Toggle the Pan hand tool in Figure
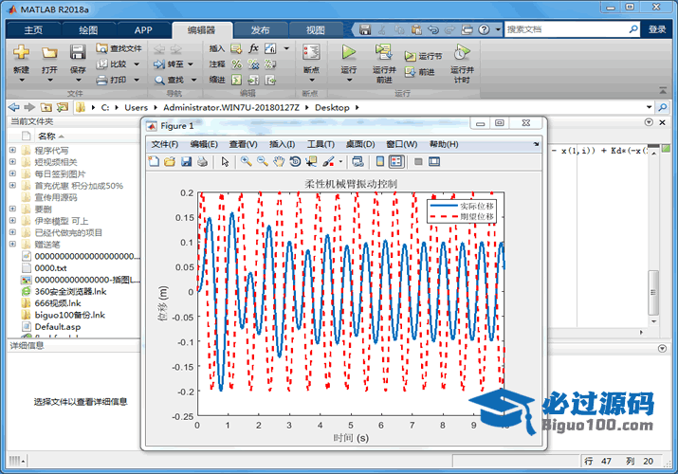Viewport: 678px width, 474px height. point(279,161)
